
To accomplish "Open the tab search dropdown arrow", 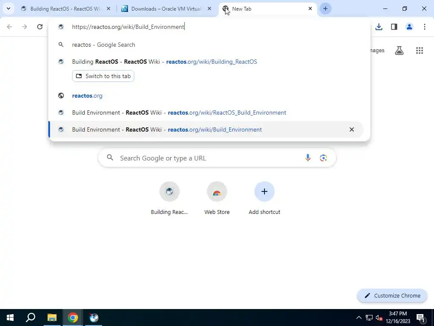I will [8, 8].
